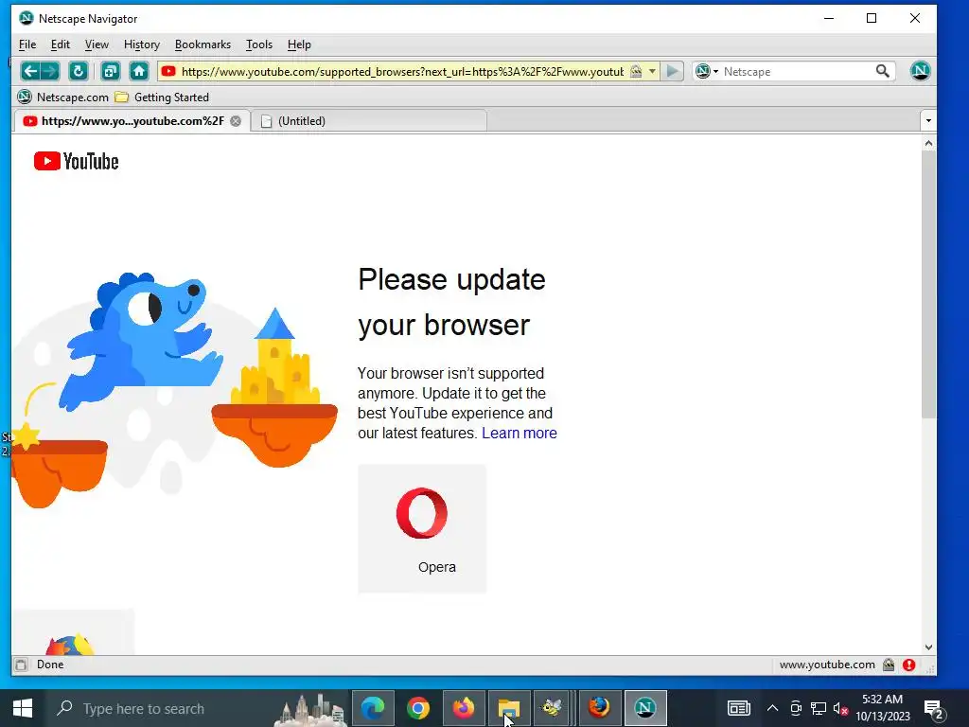
Task: Click the network tray icon
Action: pos(819,708)
